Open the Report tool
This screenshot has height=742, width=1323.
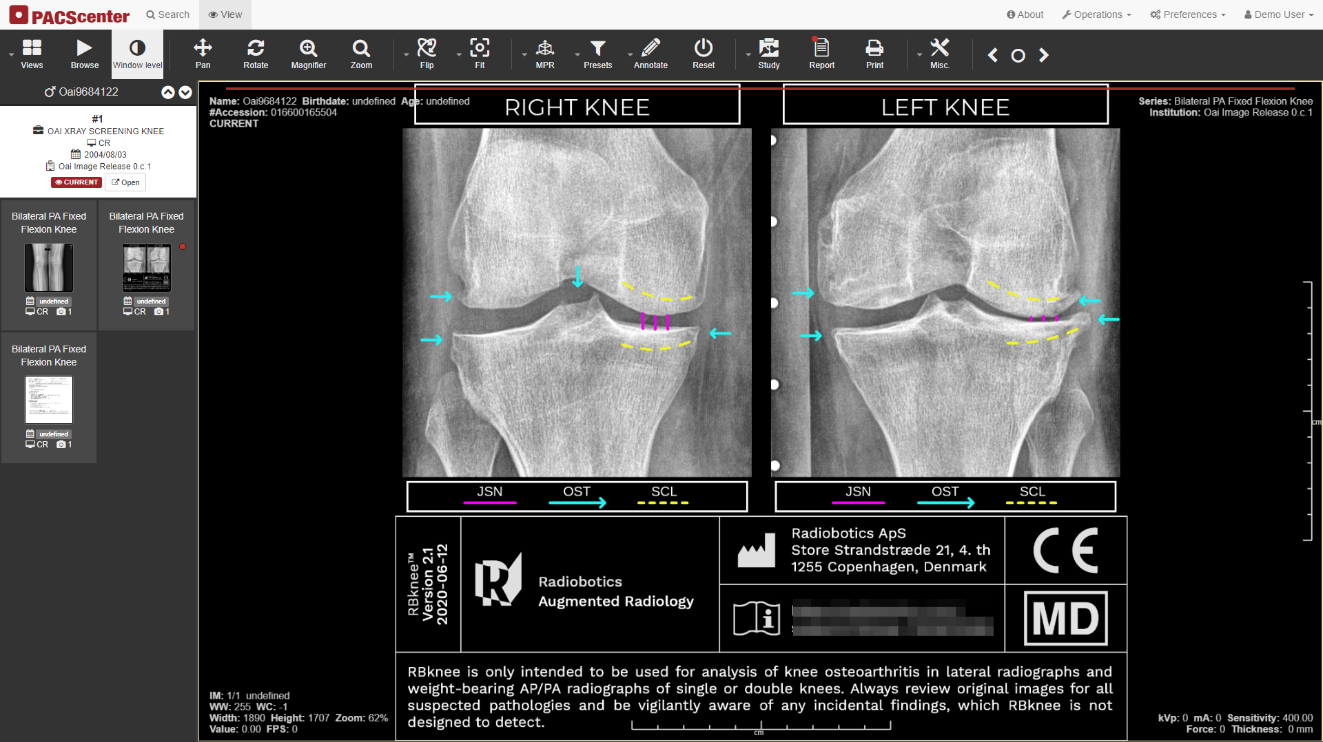pos(821,54)
